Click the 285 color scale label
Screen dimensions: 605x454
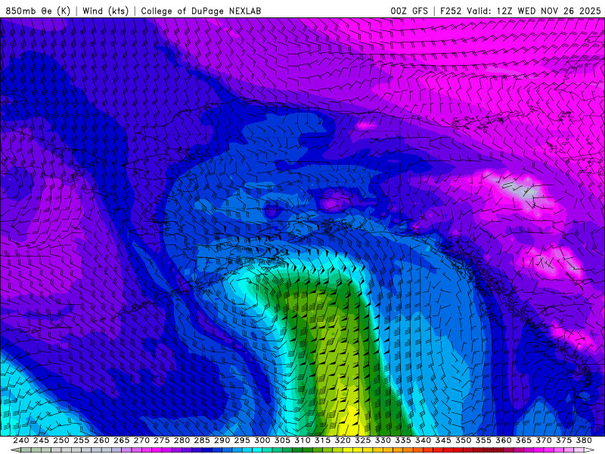point(202,440)
